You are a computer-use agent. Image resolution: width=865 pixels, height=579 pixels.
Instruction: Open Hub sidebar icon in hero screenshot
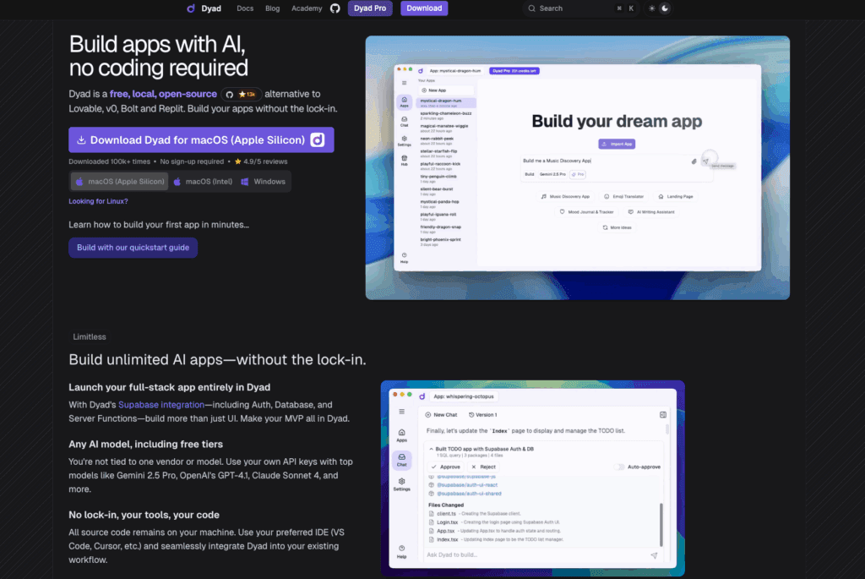pos(405,161)
